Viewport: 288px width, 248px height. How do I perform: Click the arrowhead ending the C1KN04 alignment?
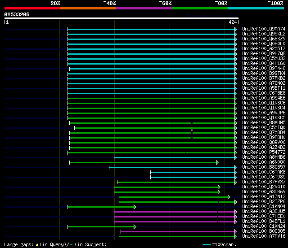tap(135, 207)
